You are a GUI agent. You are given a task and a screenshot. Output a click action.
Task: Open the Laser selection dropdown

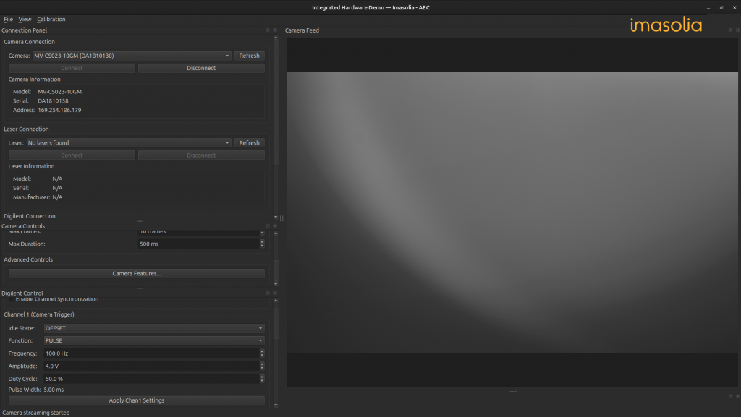click(x=129, y=143)
